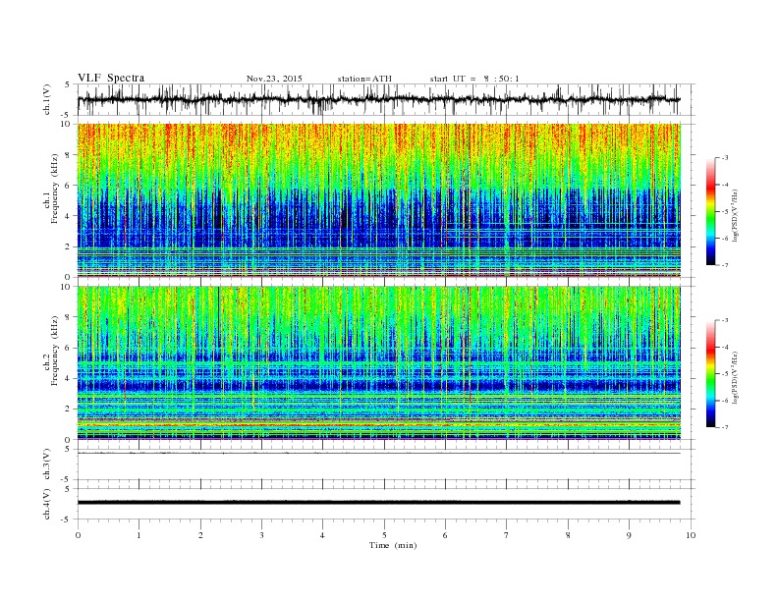Click the 'VLF Spectra' title text
778x601 pixels.
point(111,78)
